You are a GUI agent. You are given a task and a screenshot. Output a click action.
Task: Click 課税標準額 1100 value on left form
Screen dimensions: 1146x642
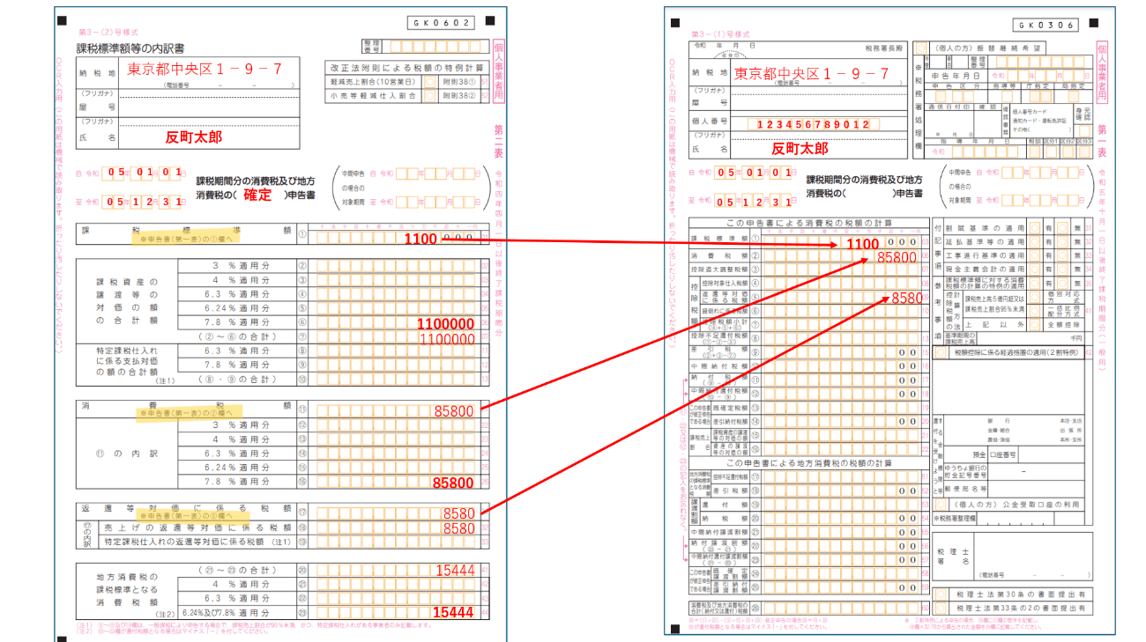(x=421, y=240)
